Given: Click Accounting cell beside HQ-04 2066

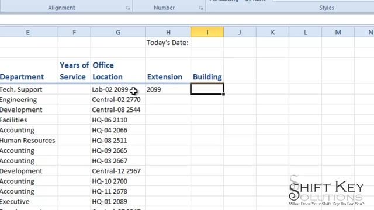Looking at the screenshot, I should (x=29, y=131).
